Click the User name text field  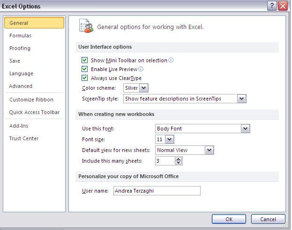click(157, 191)
